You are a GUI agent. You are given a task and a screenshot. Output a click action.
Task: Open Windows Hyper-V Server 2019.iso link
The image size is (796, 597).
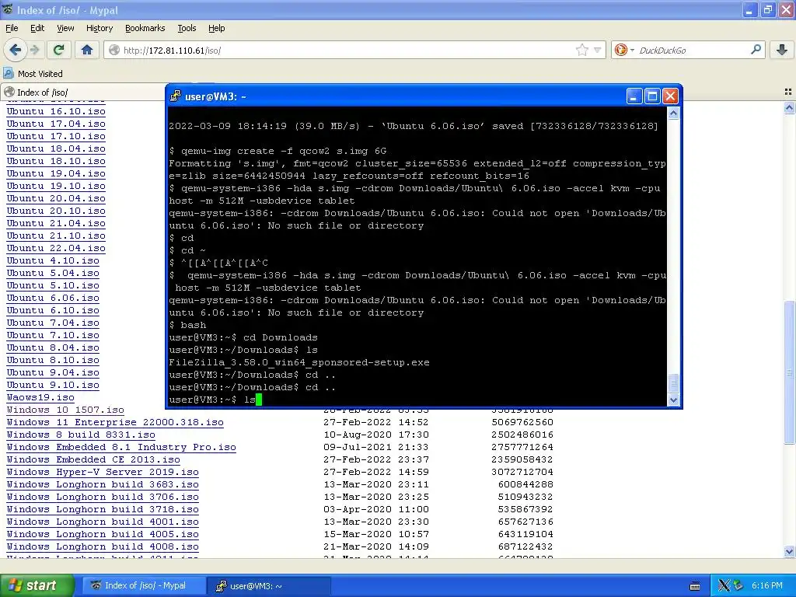(103, 472)
